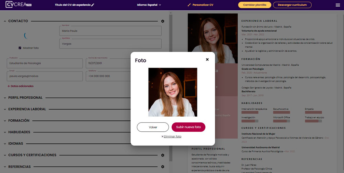Viewport: 344px width, 173px height.
Task: Expand the Habilidades section
Action: pos(5,132)
